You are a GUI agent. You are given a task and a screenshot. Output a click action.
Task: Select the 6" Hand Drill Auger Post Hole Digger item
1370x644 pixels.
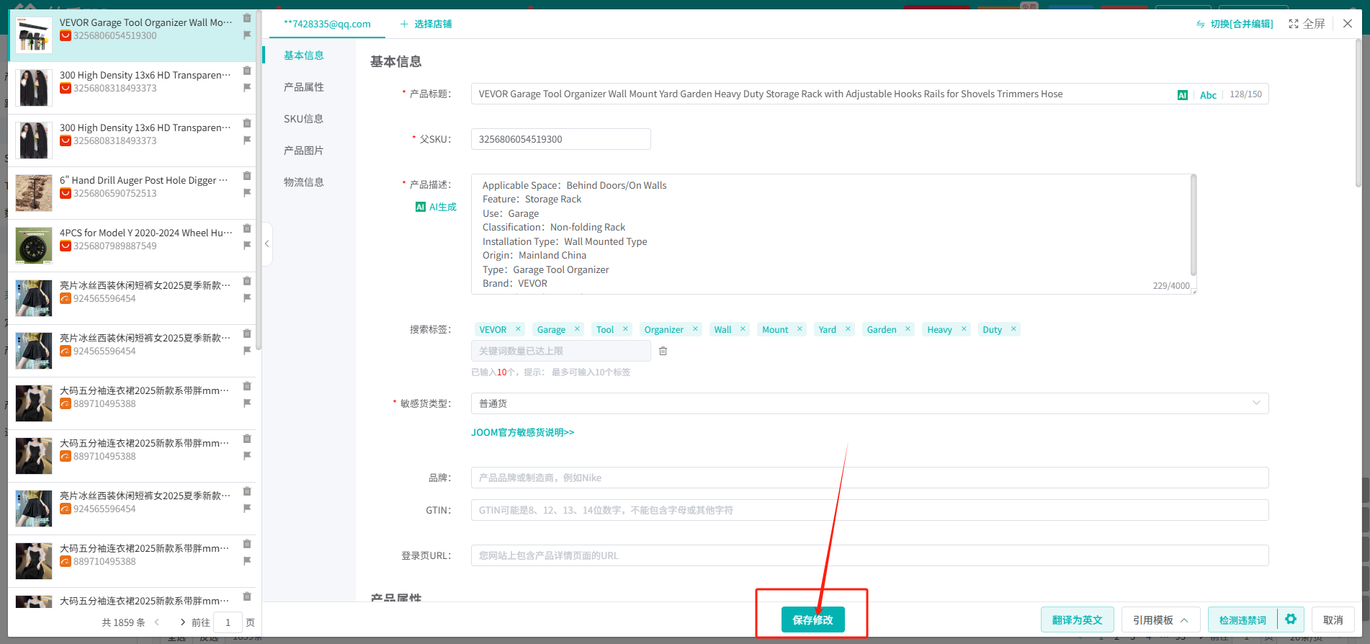coord(132,193)
